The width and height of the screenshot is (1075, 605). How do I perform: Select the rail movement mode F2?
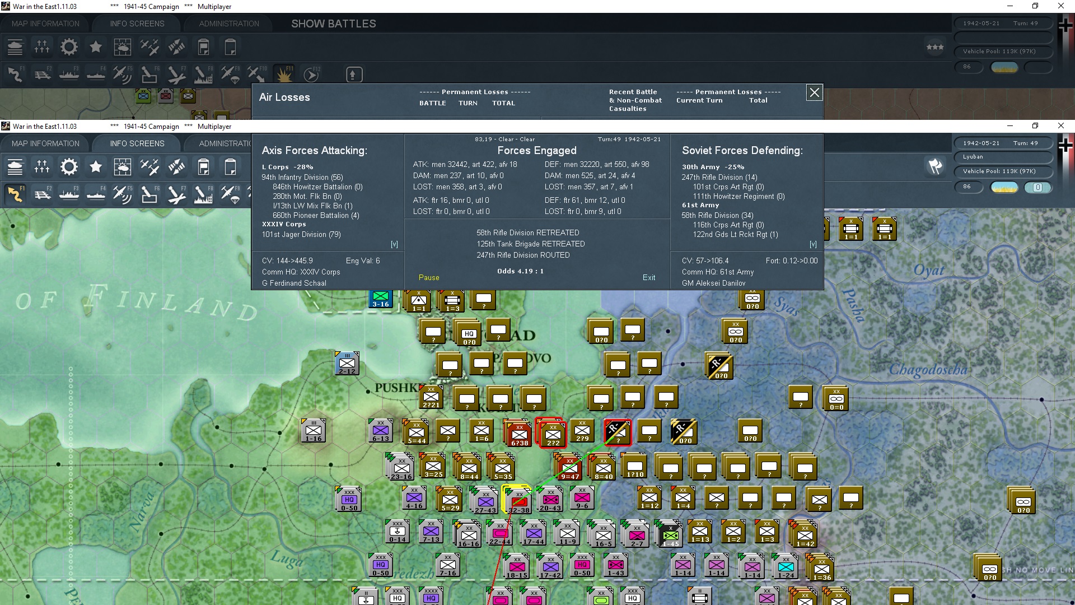[42, 194]
